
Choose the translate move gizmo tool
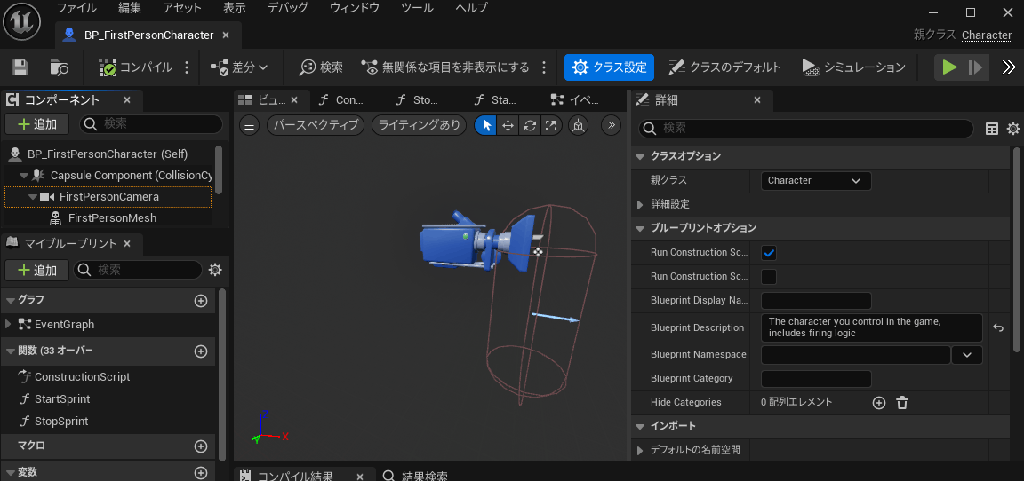[x=508, y=125]
